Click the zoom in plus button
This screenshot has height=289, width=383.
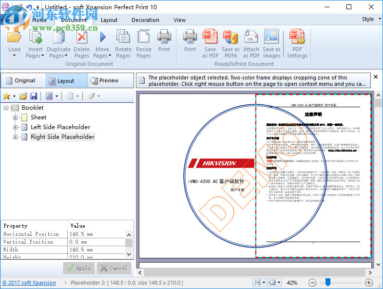369,283
